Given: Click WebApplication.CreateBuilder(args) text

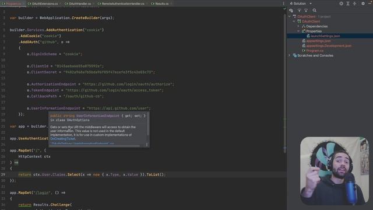Looking at the screenshot, I should pos(77,18).
